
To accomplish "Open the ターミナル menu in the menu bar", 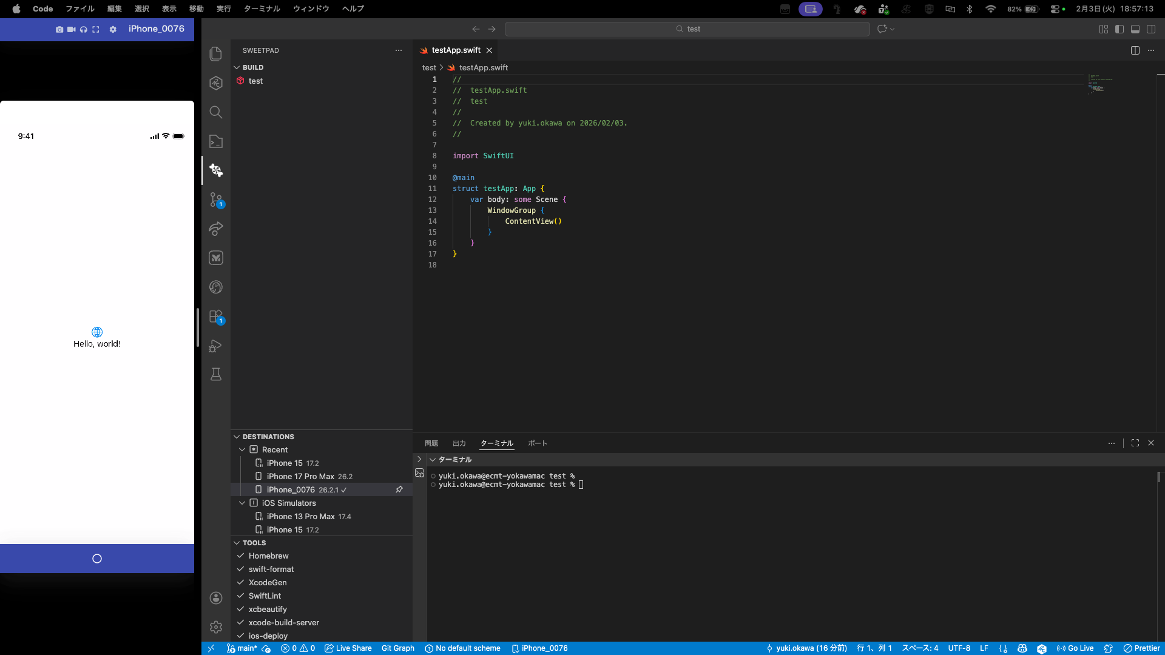I will pos(262,9).
